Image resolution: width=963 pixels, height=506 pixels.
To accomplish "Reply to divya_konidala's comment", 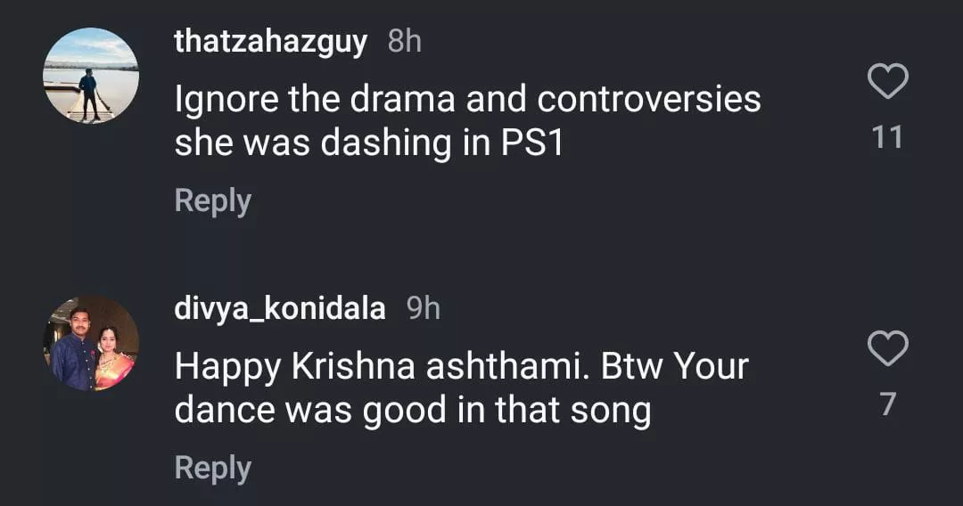I will coord(212,468).
